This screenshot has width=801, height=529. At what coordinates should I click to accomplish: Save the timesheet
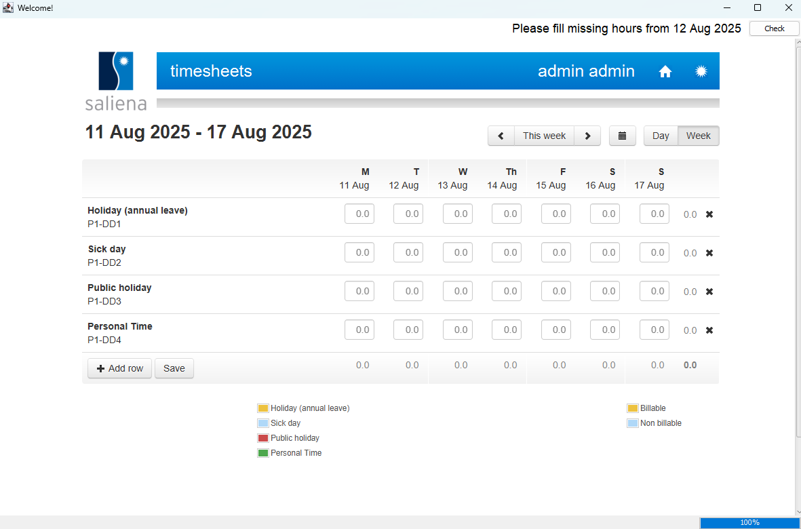point(174,368)
